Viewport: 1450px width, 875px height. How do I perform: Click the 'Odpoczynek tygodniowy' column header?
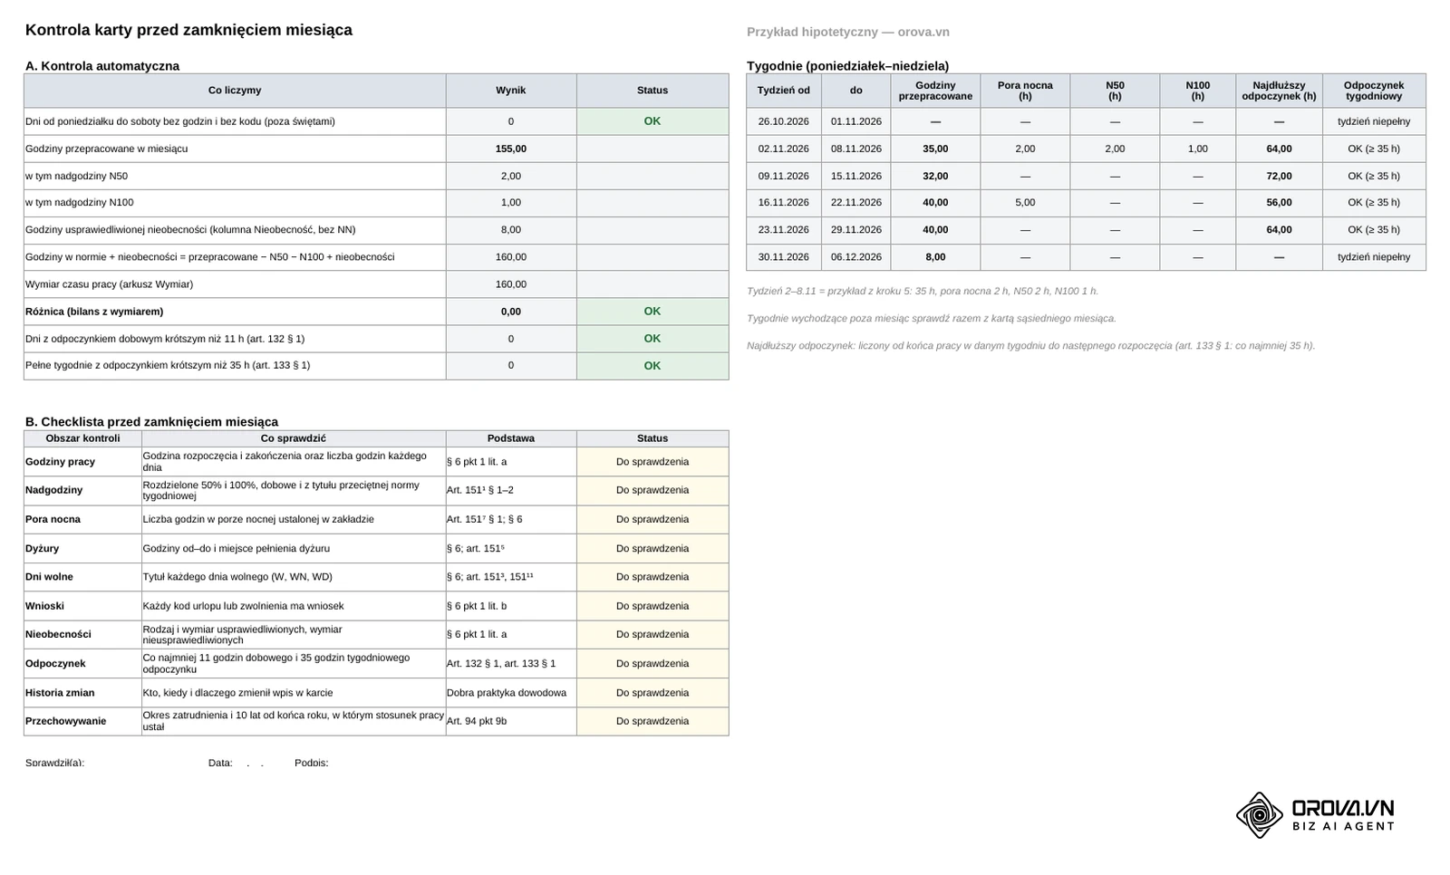point(1374,91)
